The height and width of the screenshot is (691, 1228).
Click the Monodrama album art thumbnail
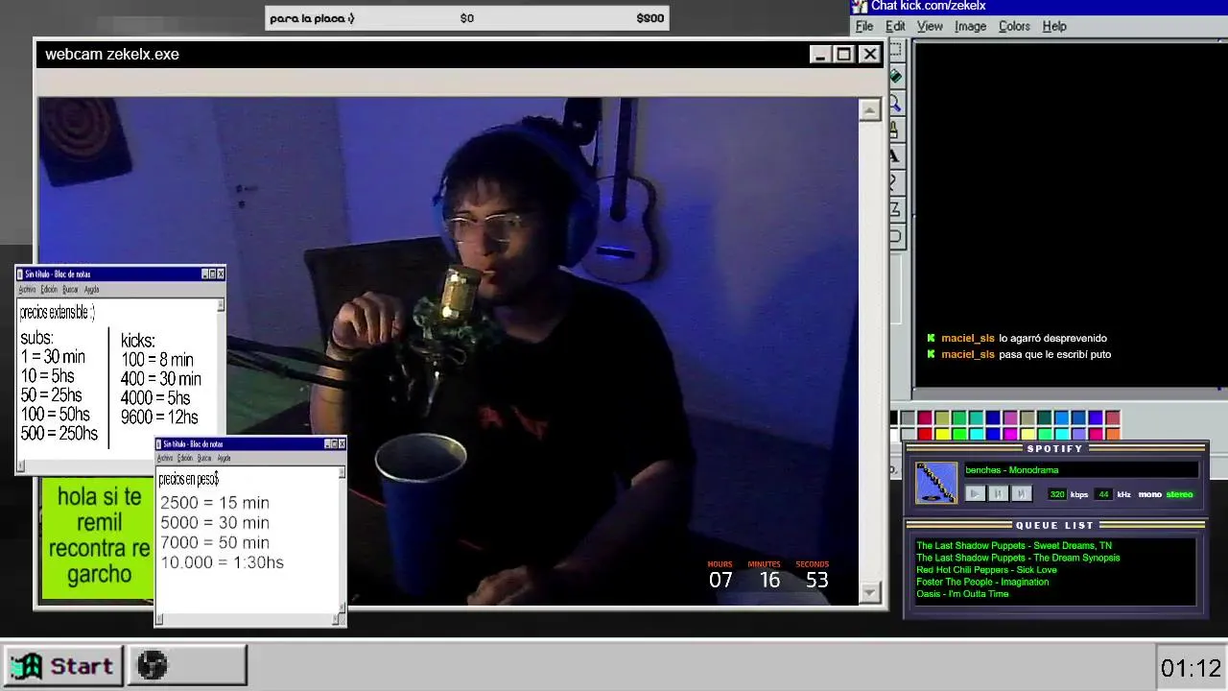pos(936,483)
